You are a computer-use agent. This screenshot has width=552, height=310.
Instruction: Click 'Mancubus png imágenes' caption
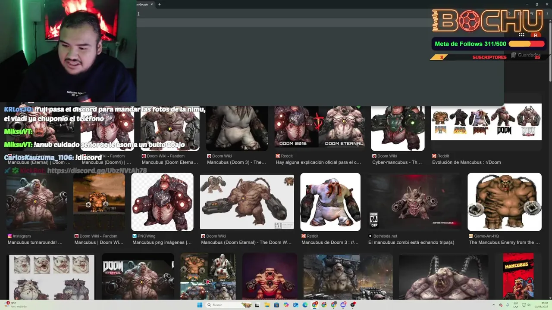pyautogui.click(x=162, y=242)
